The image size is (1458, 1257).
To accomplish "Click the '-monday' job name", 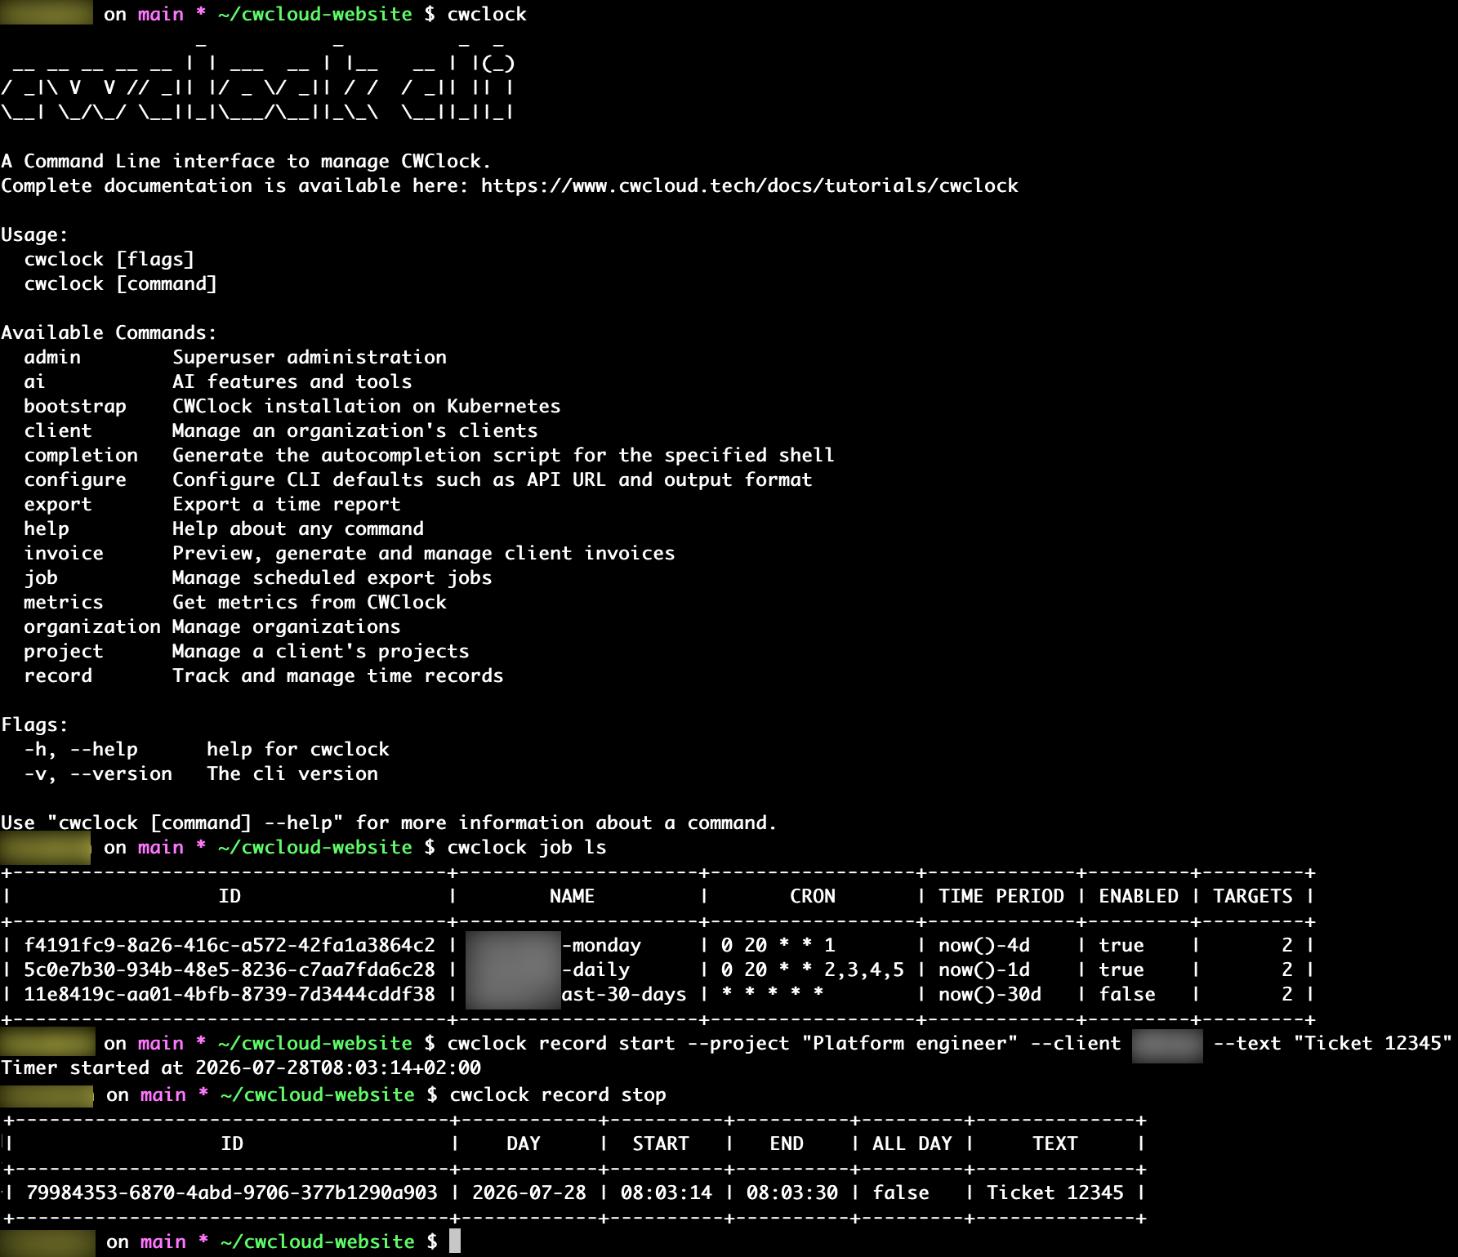I will pos(601,945).
